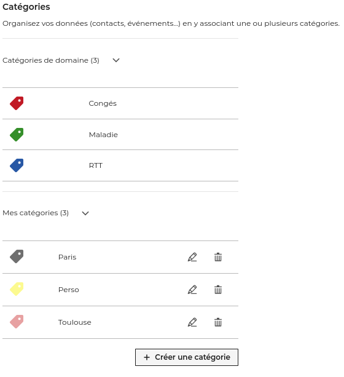Edit the Perso category

[x=192, y=290]
